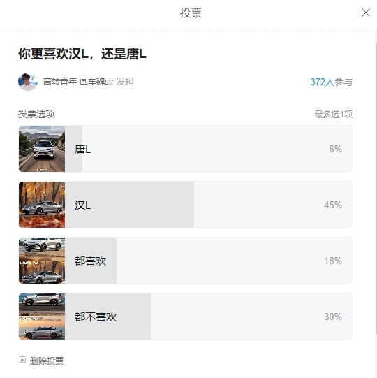
Task: Select the 唐L vote option
Action: (186, 149)
